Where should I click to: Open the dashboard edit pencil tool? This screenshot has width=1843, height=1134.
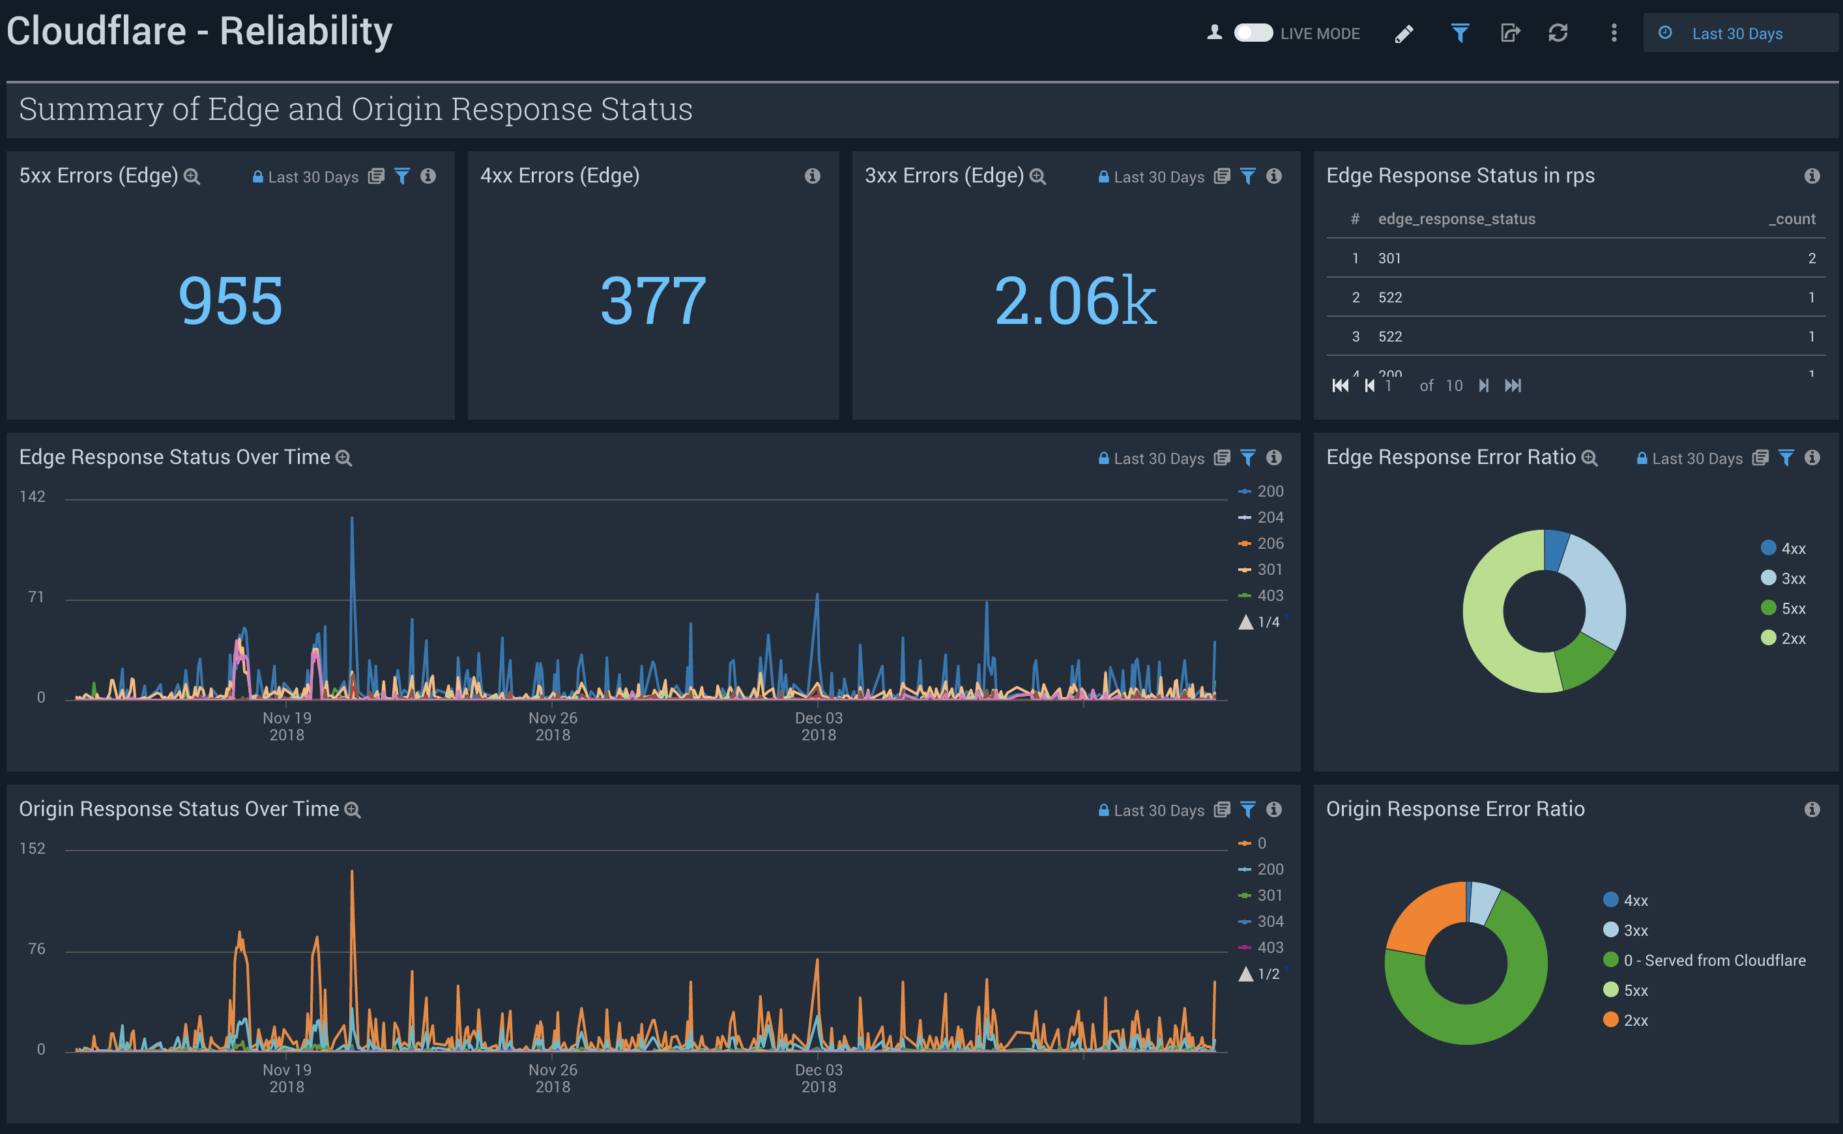tap(1405, 34)
